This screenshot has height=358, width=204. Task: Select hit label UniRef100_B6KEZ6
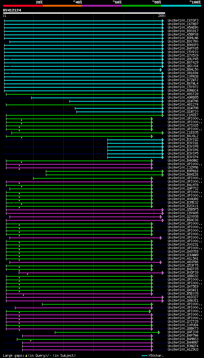point(183,174)
